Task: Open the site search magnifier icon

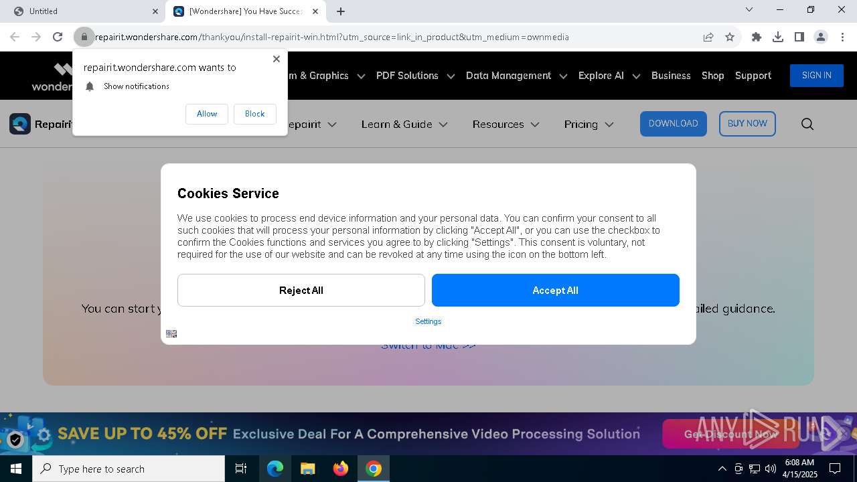Action: click(x=807, y=124)
